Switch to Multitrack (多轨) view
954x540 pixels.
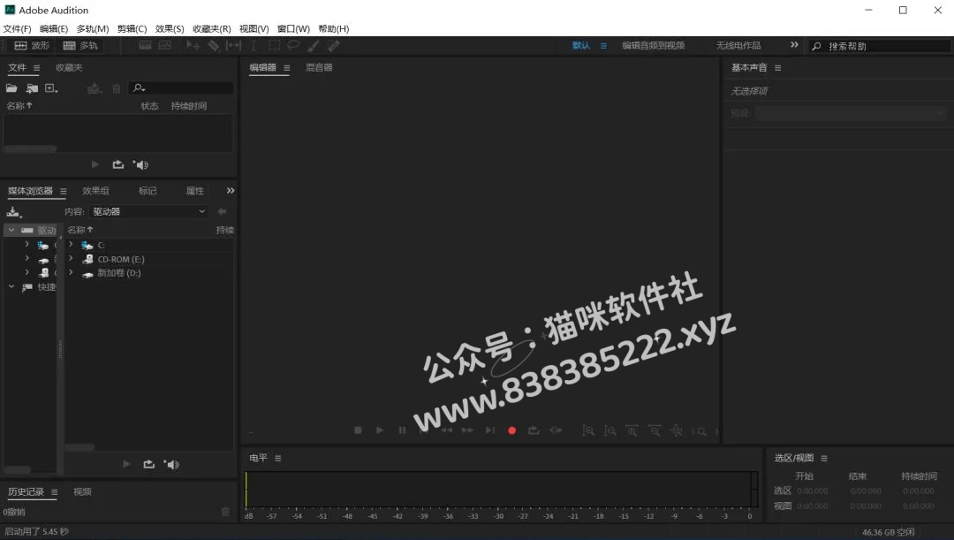coord(80,46)
